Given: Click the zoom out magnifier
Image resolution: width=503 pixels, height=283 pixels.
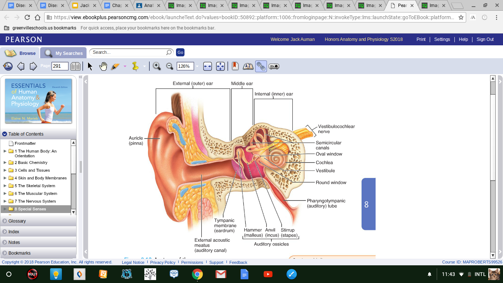Looking at the screenshot, I should point(170,66).
